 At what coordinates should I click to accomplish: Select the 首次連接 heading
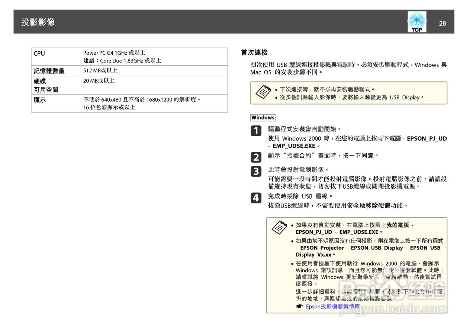[x=254, y=52]
